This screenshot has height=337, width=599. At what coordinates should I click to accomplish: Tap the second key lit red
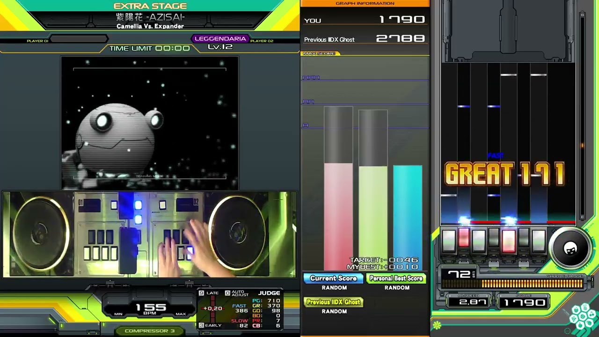coord(464,238)
